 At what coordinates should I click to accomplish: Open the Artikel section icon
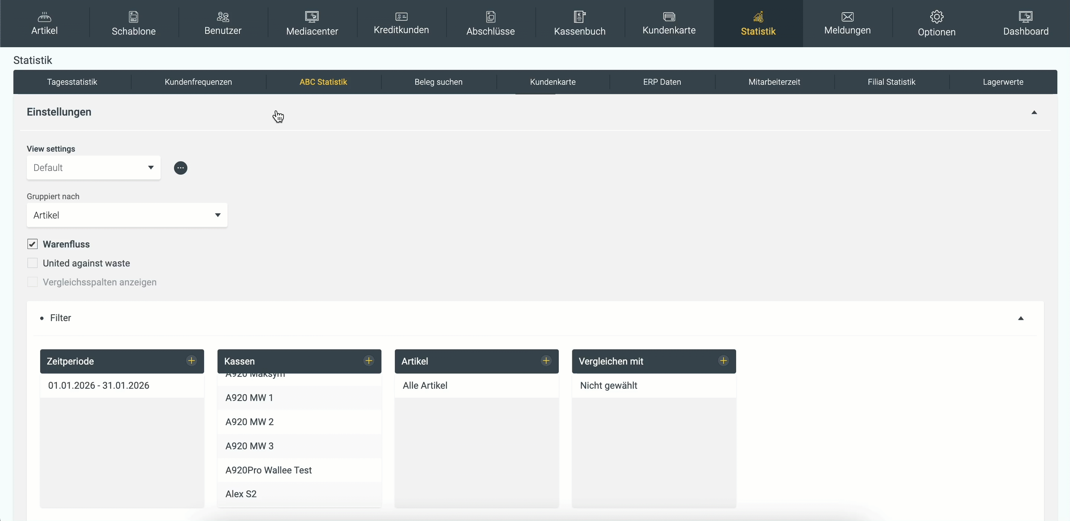coord(45,17)
